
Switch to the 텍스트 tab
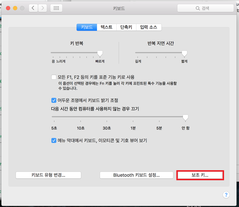[107, 27]
